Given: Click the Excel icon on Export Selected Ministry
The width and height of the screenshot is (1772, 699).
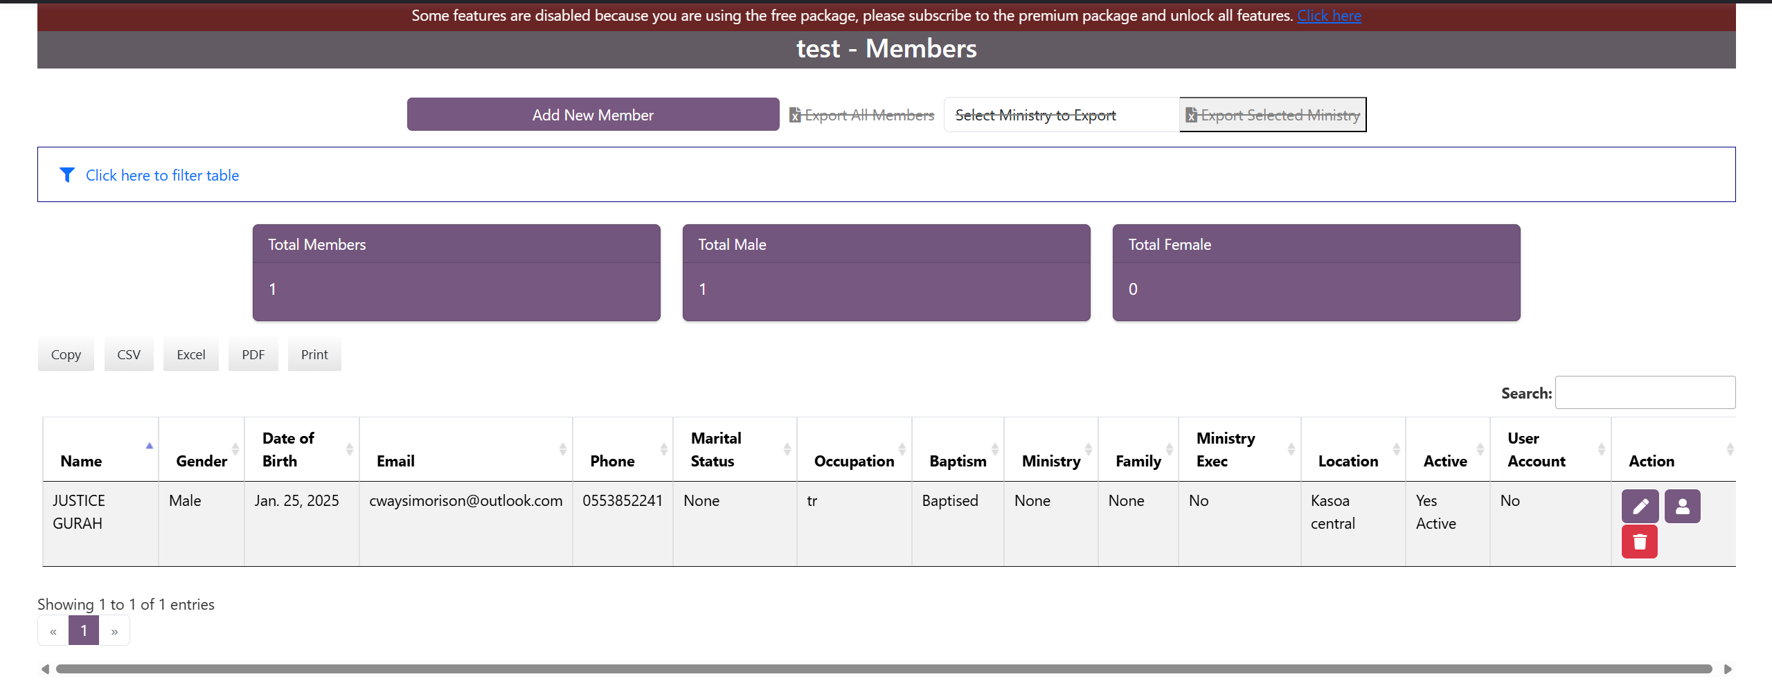Looking at the screenshot, I should point(1191,116).
